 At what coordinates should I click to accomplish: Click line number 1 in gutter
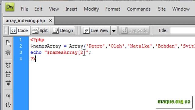click(21, 40)
